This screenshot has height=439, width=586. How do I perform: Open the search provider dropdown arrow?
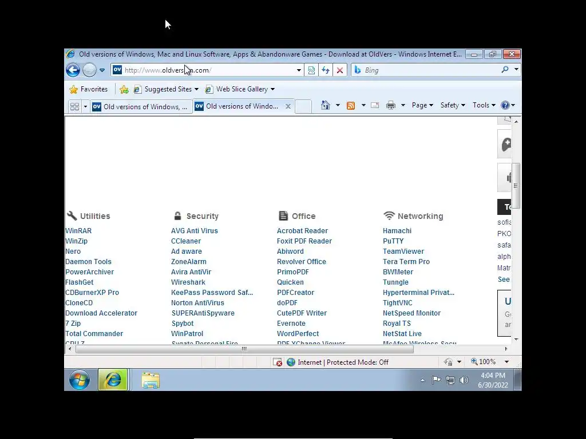pos(516,69)
